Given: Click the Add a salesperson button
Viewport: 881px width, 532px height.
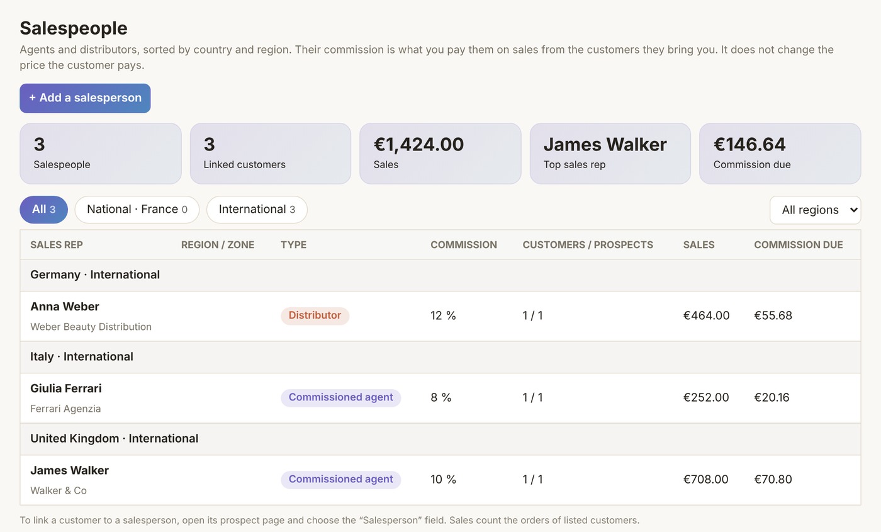Looking at the screenshot, I should 85,98.
